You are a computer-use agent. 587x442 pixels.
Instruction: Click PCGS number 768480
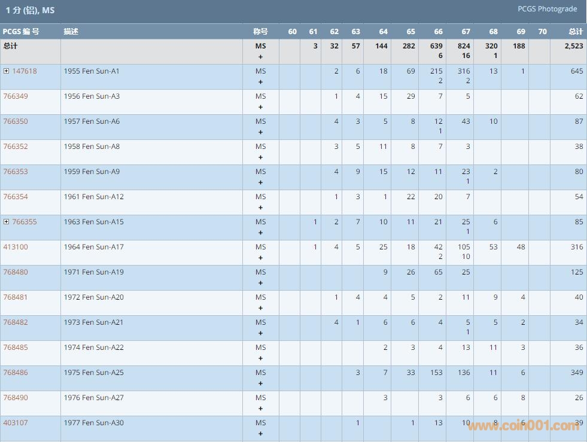coord(16,272)
